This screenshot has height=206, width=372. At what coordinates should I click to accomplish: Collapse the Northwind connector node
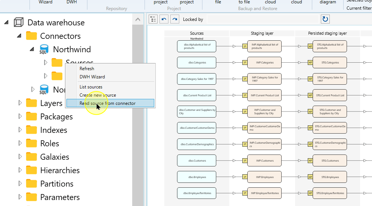[32, 49]
